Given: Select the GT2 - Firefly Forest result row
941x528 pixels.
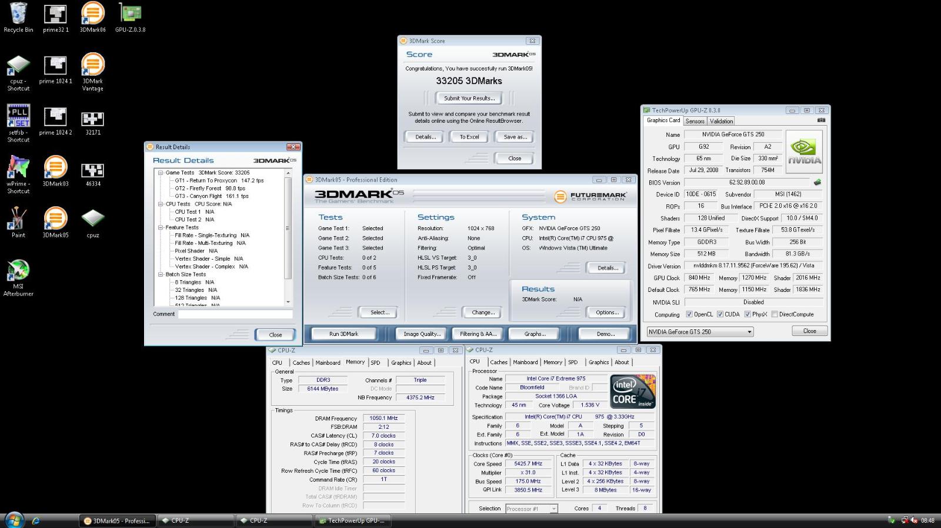Looking at the screenshot, I should point(210,189).
